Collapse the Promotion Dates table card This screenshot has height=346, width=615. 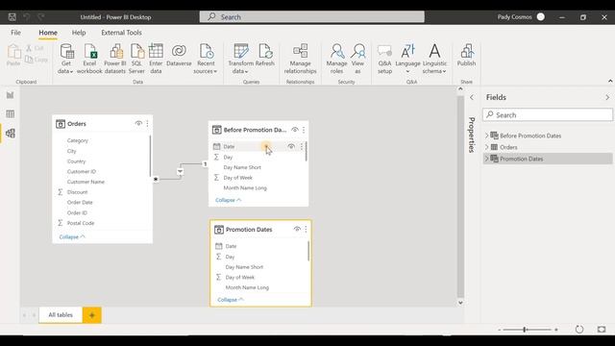tap(231, 300)
